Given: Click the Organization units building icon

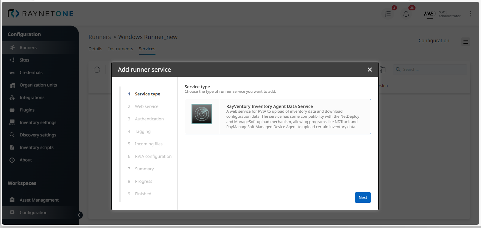Looking at the screenshot, I should click(12, 85).
